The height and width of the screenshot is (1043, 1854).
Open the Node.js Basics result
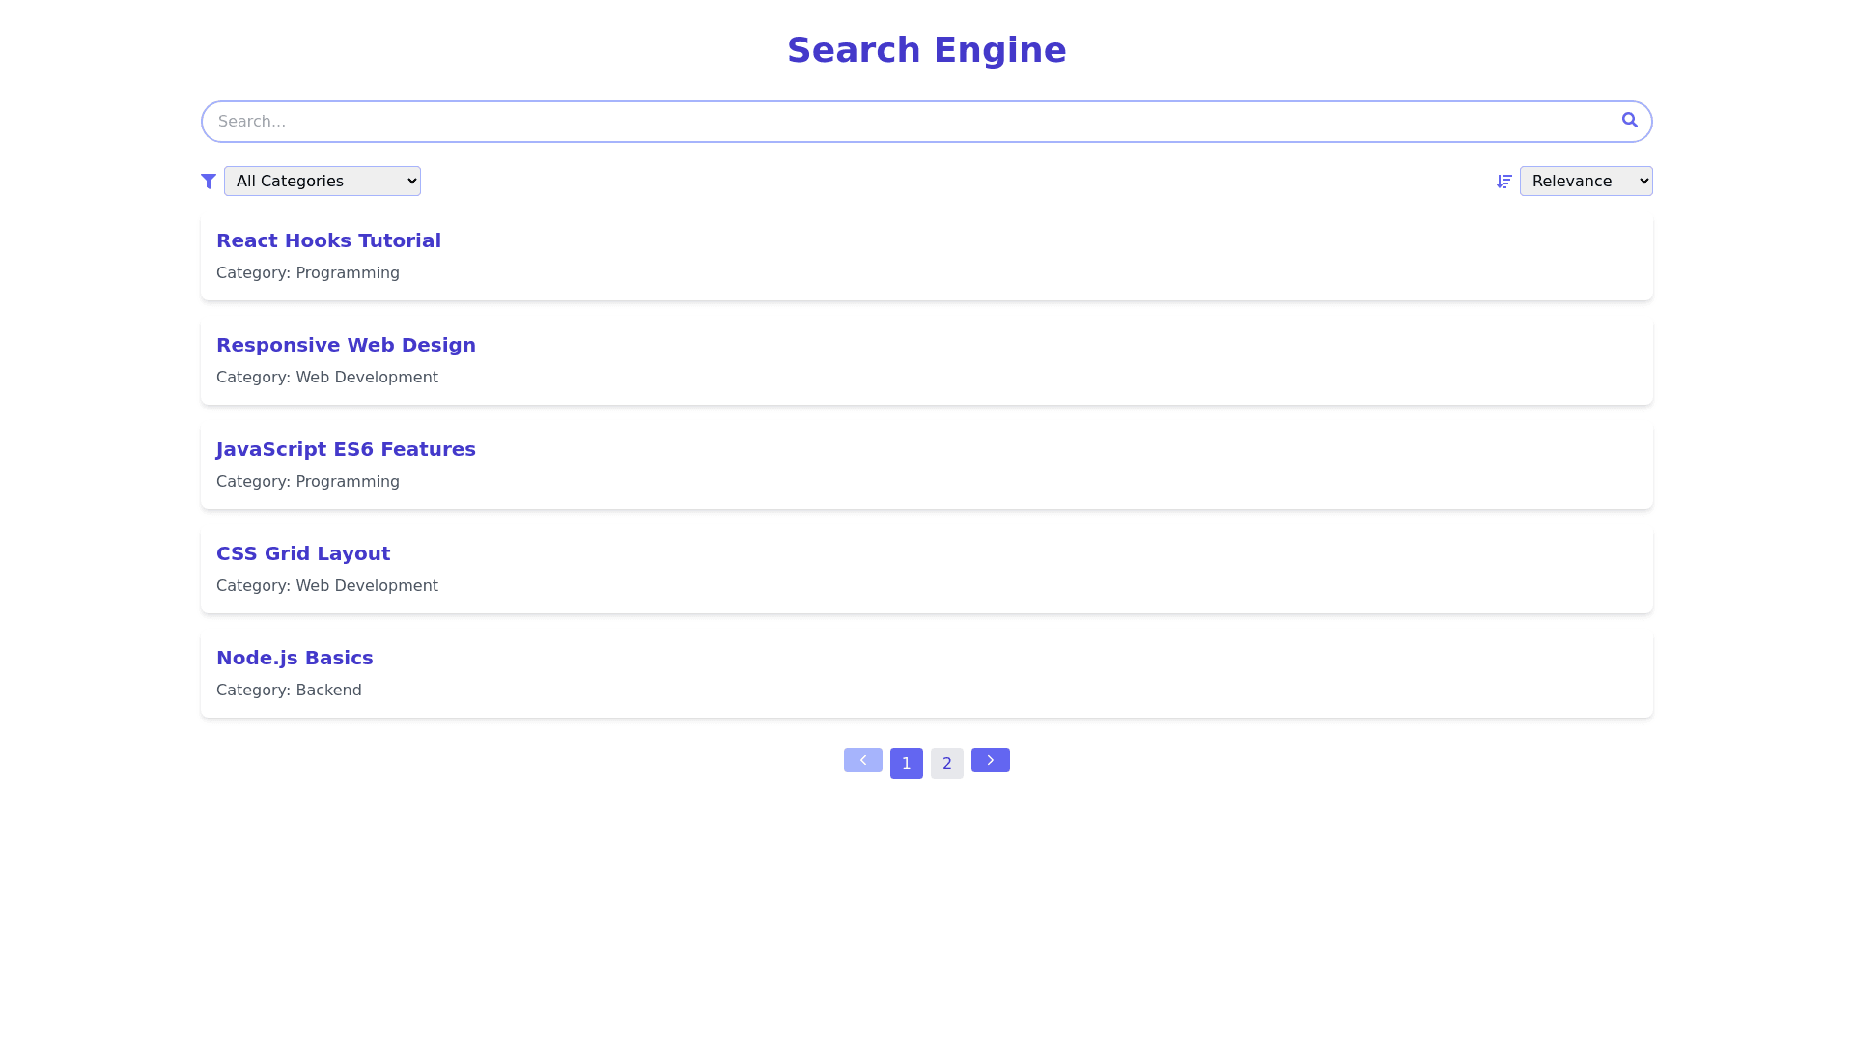(x=295, y=658)
